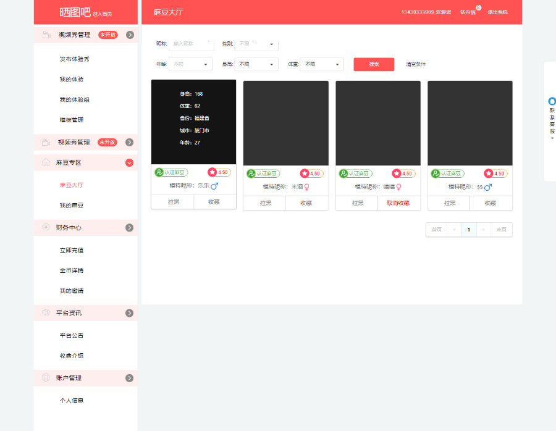Viewport: 556px width, 431px height.
Task: Open 个人信息 in the sidebar
Action: pyautogui.click(x=72, y=401)
